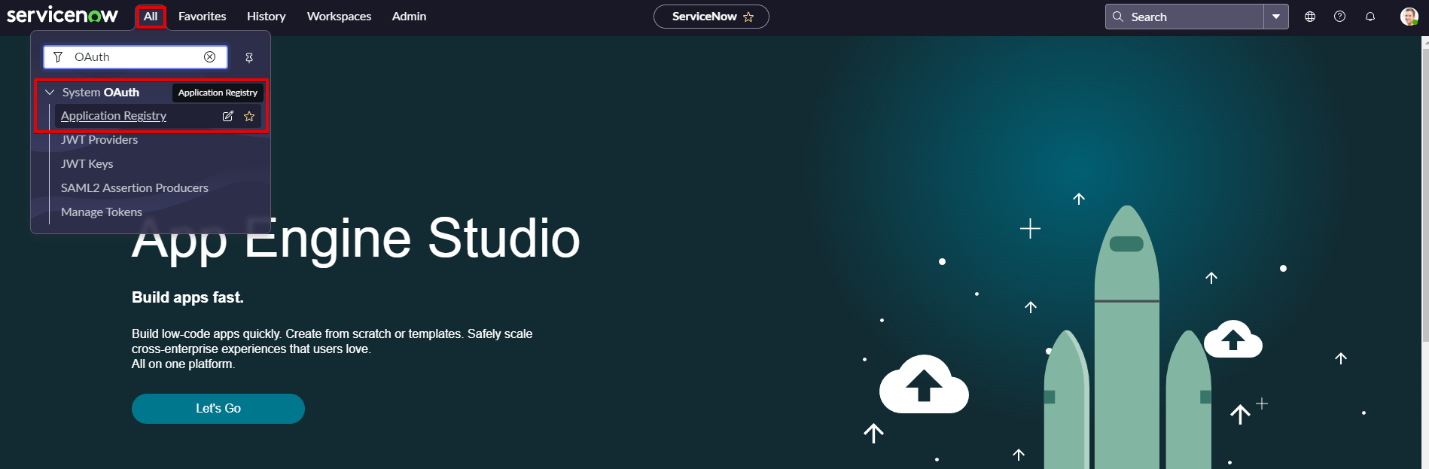Click the magnifier icon in global search

pyautogui.click(x=1118, y=17)
